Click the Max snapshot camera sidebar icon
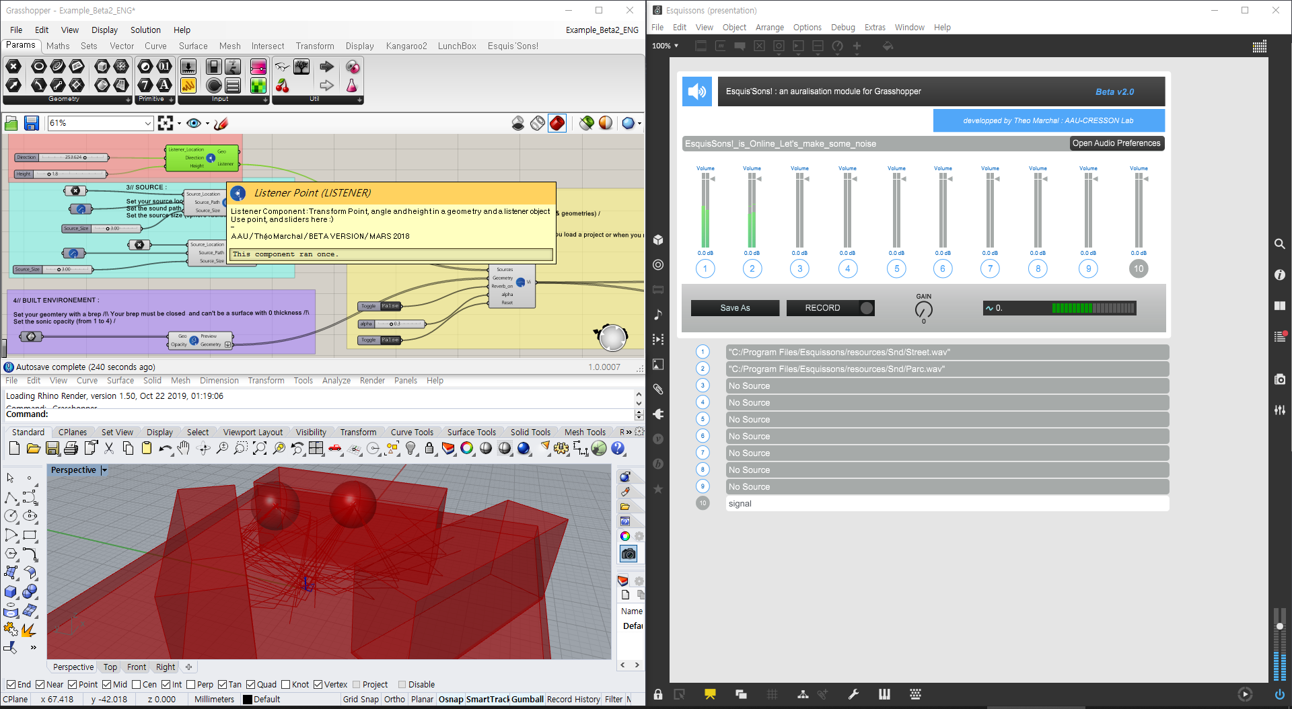Screen dimensions: 1292x709 click(x=1279, y=379)
